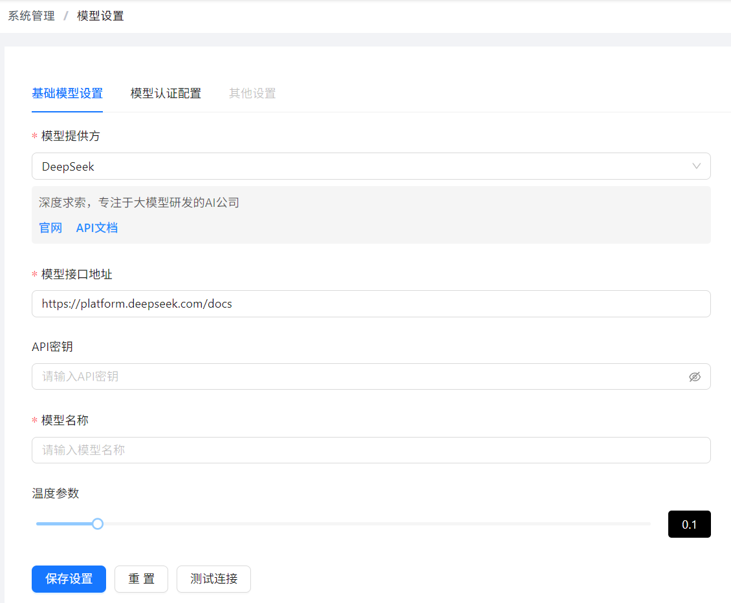Click the 保存设置 button
The width and height of the screenshot is (731, 603).
(x=69, y=579)
